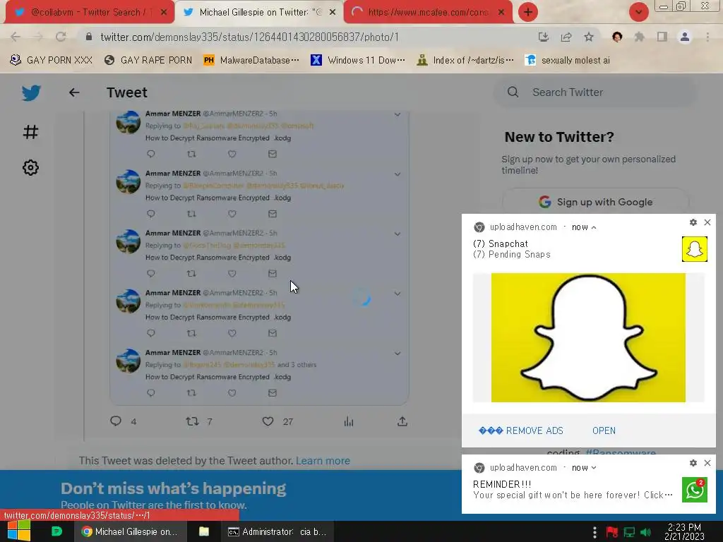723x542 pixels.
Task: Open the MalwareDatabase bookmark
Action: (251, 61)
